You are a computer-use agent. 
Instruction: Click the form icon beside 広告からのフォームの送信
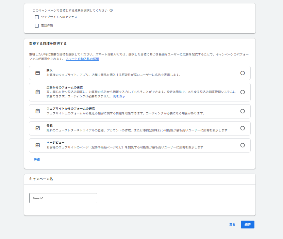[x=37, y=92]
